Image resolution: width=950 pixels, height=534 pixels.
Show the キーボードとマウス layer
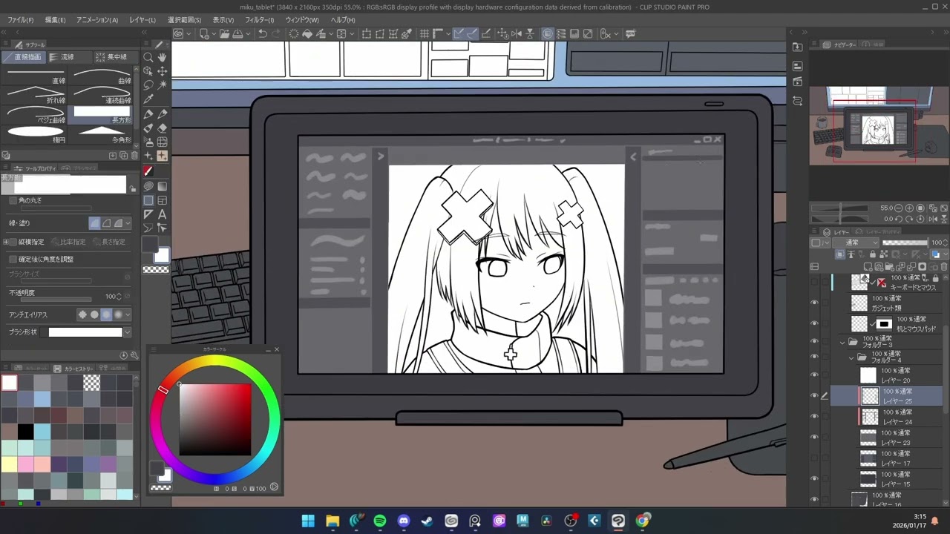(814, 282)
